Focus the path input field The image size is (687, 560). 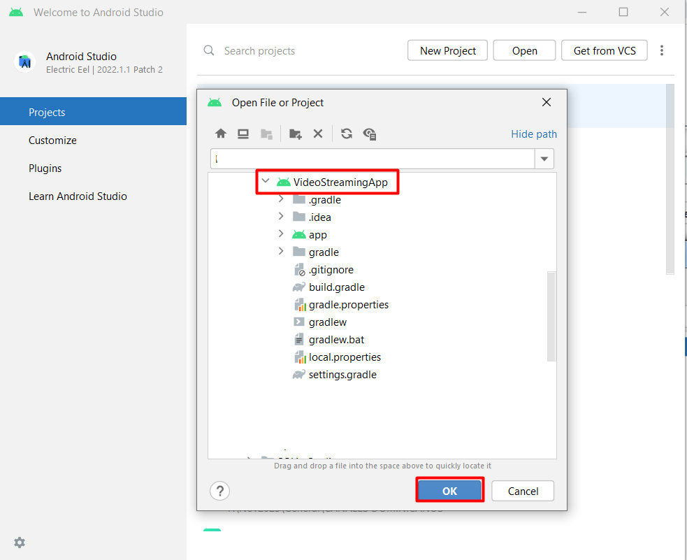[373, 159]
